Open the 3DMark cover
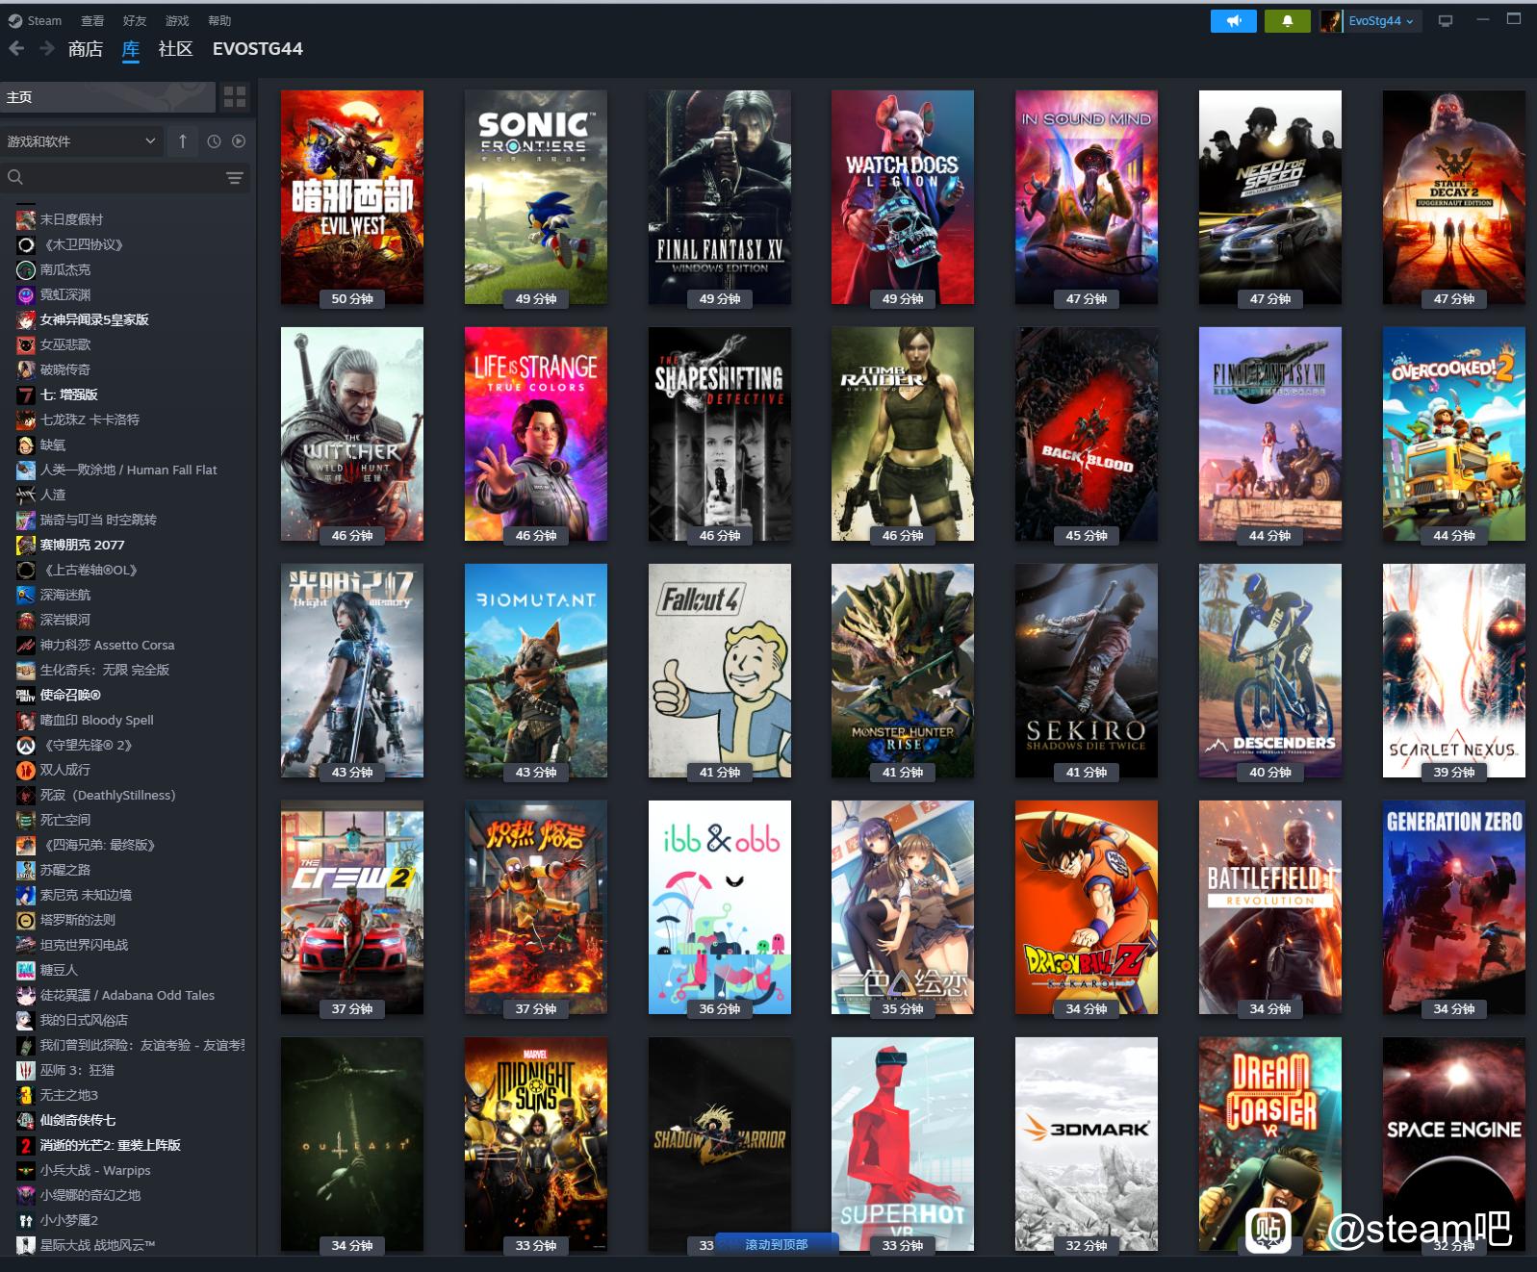Image resolution: width=1537 pixels, height=1272 pixels. [1087, 1144]
